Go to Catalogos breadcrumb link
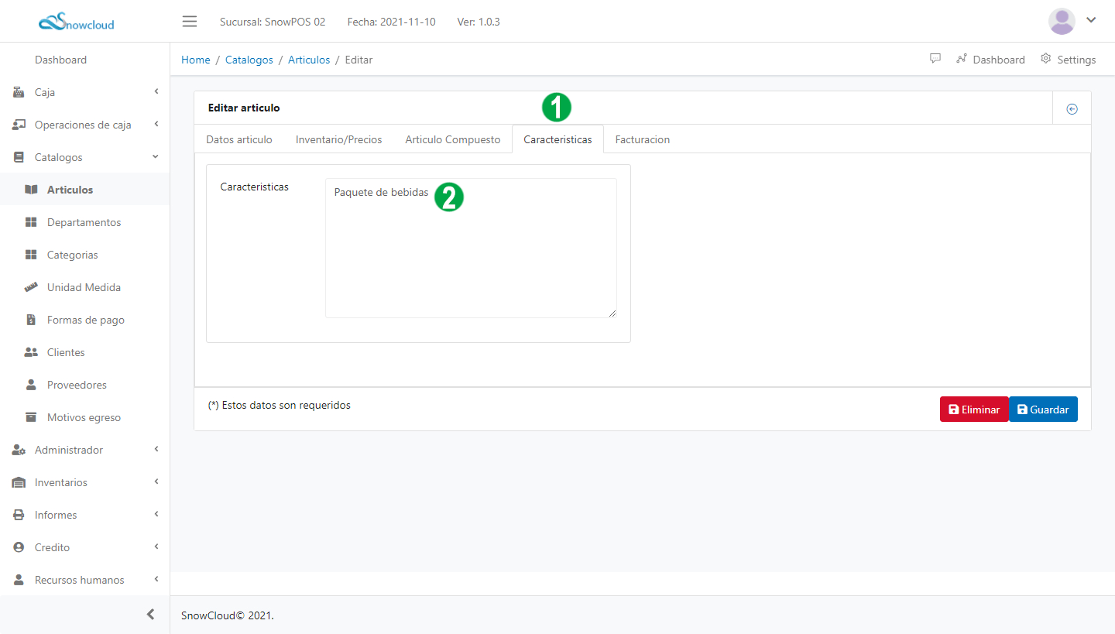 click(x=249, y=60)
